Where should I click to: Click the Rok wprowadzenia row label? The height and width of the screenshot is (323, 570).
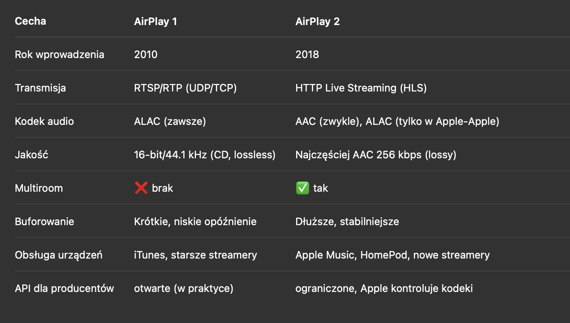coord(60,54)
